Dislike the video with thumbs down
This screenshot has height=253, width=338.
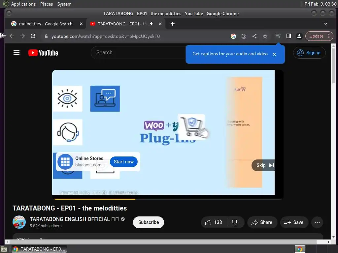click(x=235, y=222)
